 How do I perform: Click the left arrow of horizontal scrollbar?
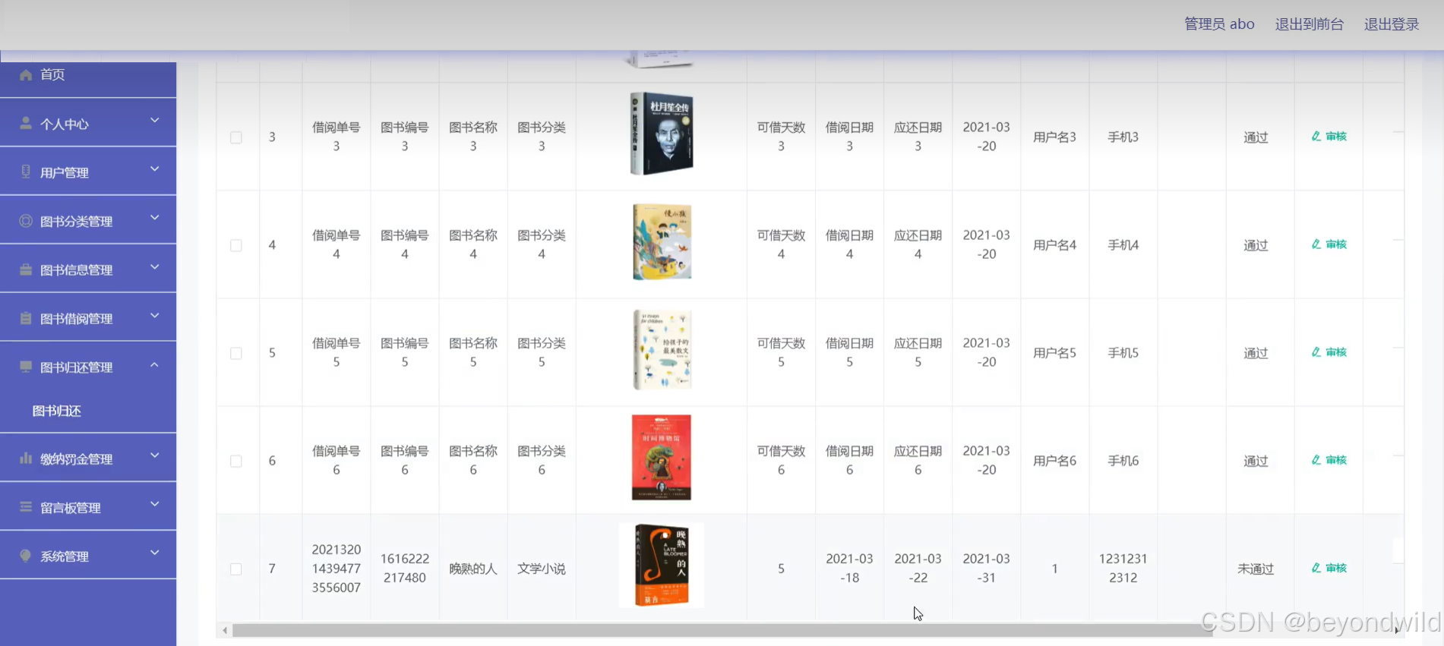[225, 630]
